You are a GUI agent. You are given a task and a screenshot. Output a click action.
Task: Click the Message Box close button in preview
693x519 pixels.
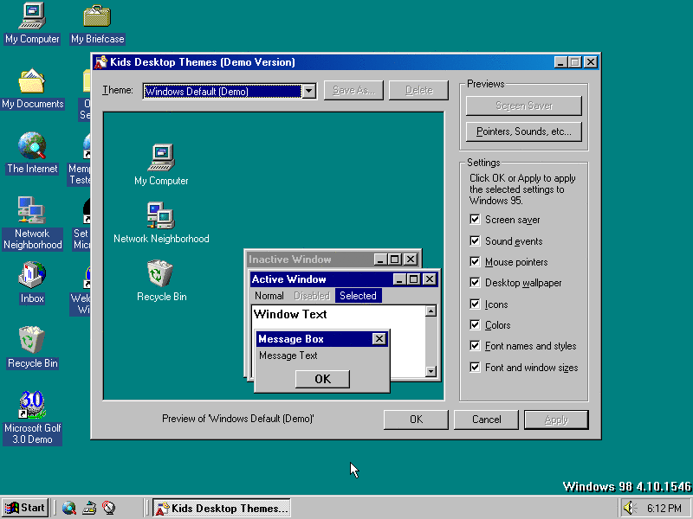pos(379,339)
